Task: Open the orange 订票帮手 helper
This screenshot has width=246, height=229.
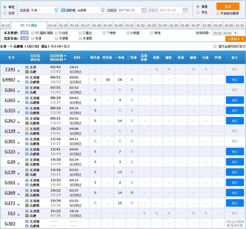Action: click(x=235, y=39)
